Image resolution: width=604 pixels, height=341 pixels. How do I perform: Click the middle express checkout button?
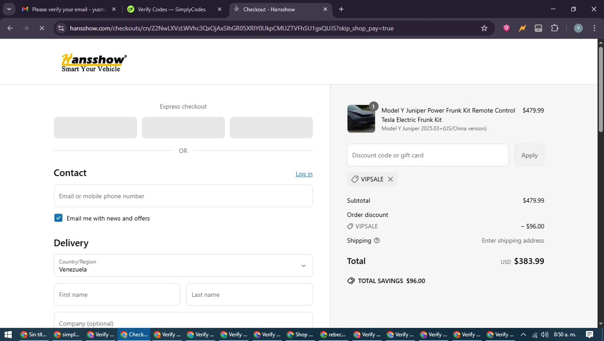click(183, 128)
